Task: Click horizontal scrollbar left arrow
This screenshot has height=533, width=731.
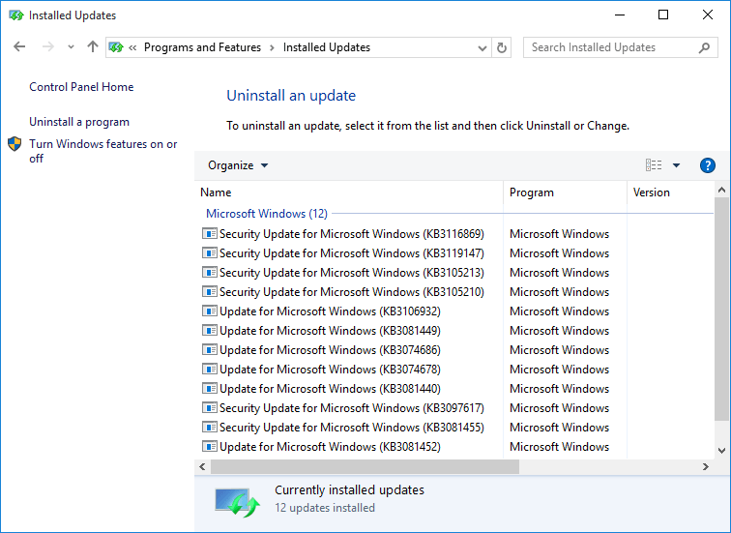Action: coord(202,467)
